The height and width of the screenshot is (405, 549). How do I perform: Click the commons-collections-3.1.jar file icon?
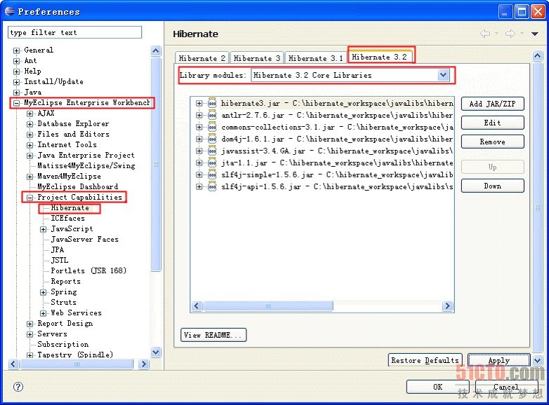(x=212, y=127)
